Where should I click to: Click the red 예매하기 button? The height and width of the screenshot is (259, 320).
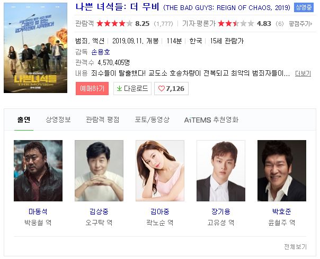92,88
